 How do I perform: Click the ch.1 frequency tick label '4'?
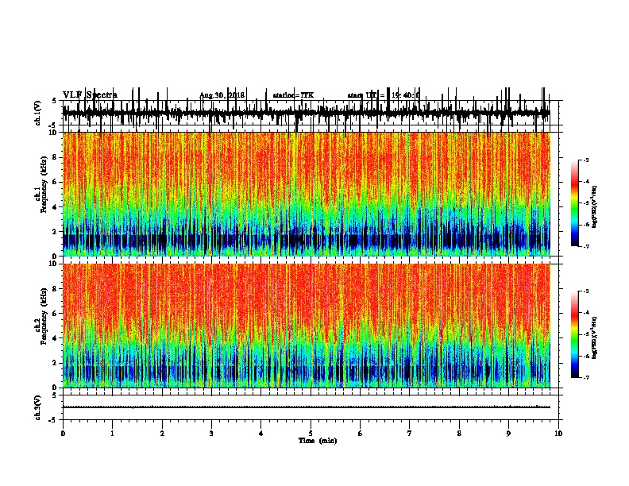pos(56,207)
